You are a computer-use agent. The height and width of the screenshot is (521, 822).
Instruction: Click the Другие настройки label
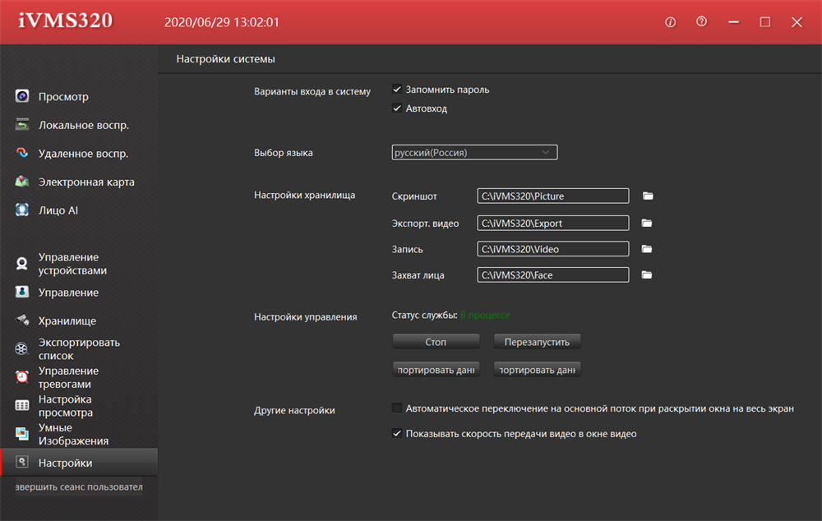pos(294,410)
